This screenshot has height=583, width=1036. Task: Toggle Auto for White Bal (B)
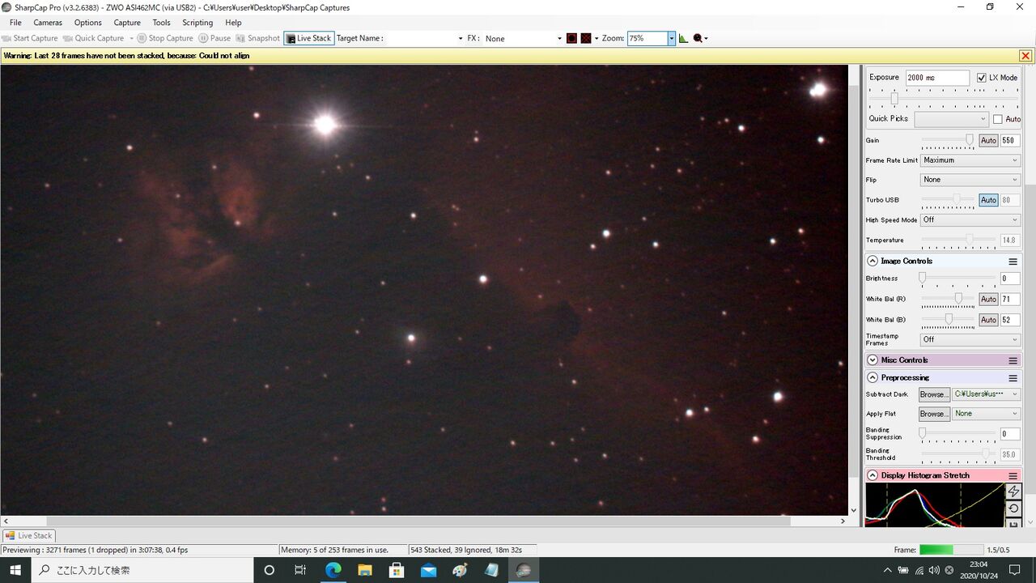(x=988, y=320)
